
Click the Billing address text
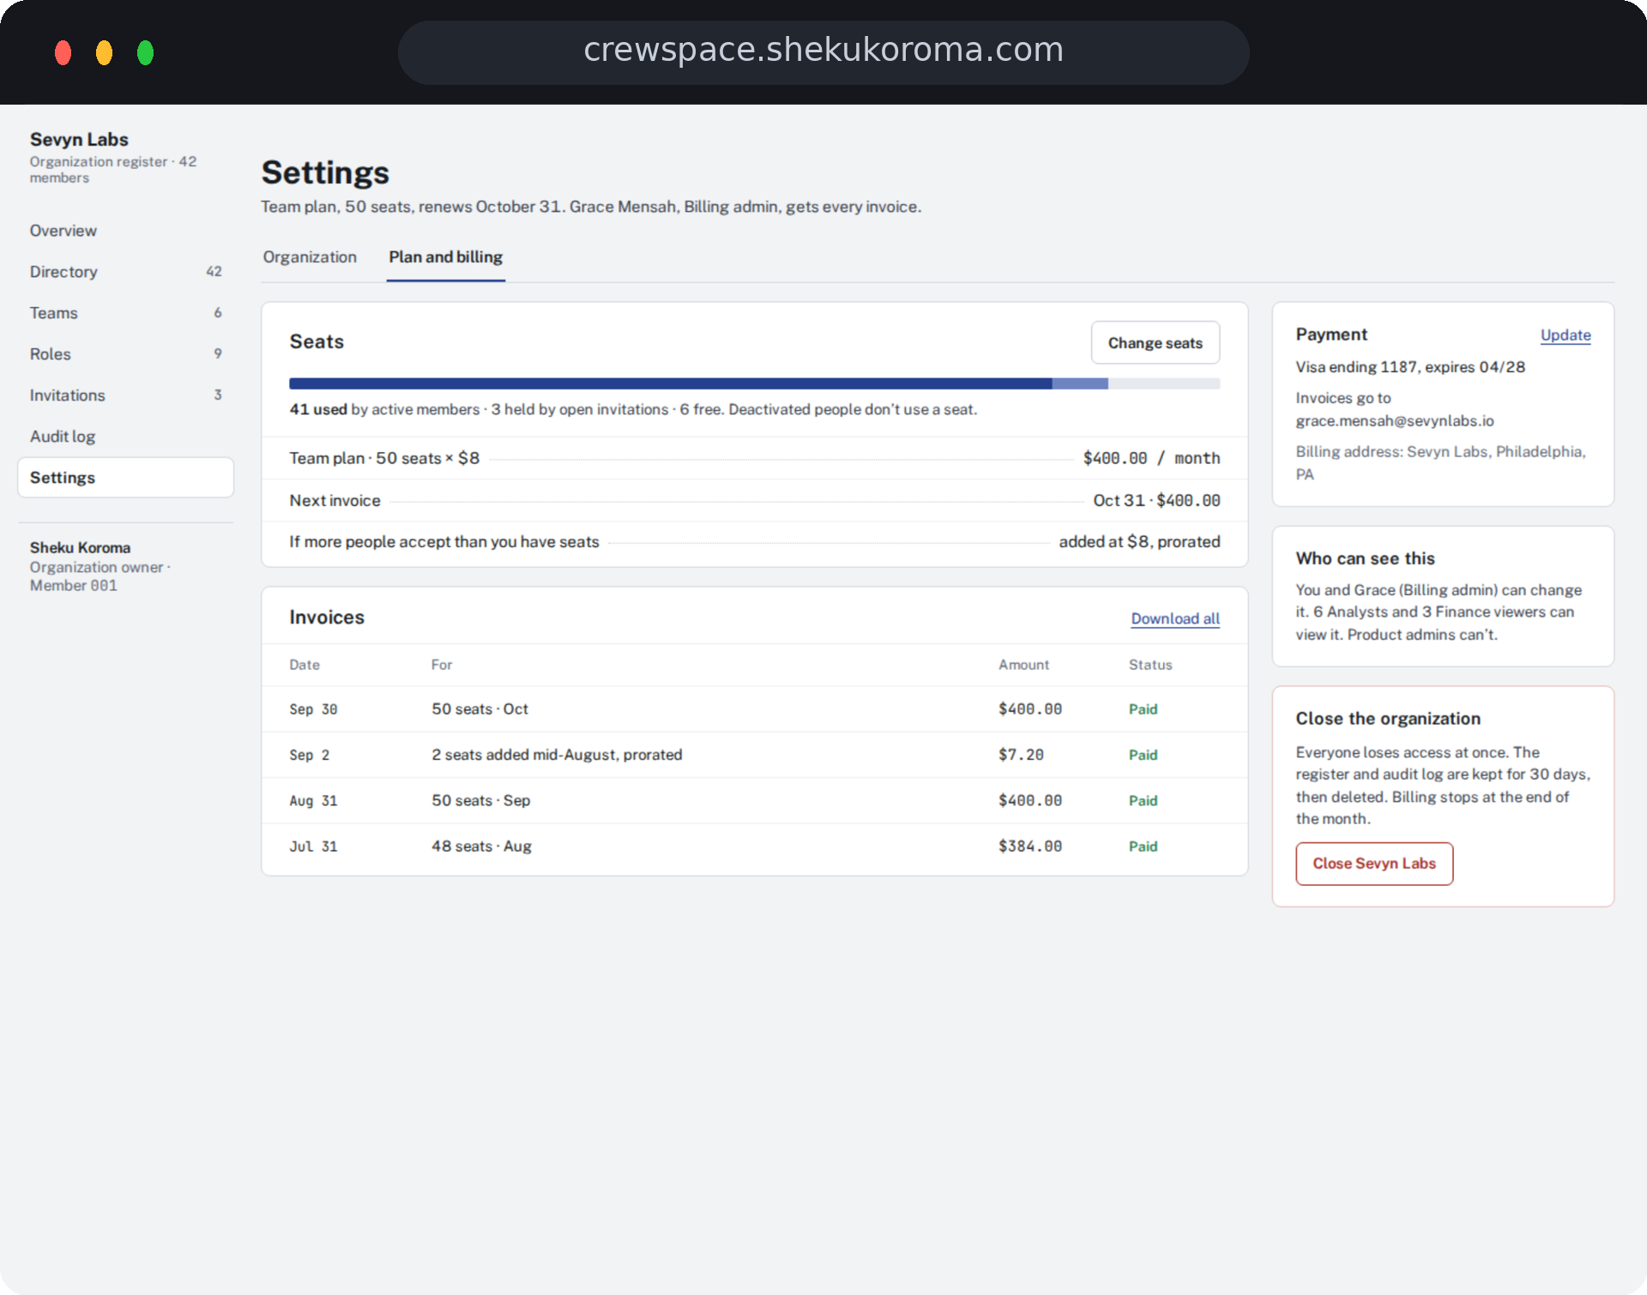point(1440,463)
